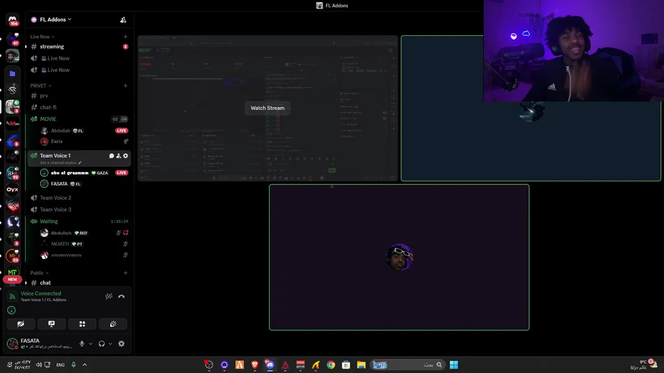Open microphone input options arrow
This screenshot has height=373, width=664.
pyautogui.click(x=90, y=344)
